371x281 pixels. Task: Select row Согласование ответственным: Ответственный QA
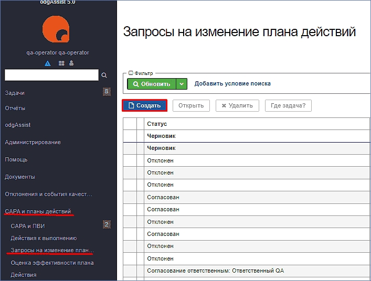pyautogui.click(x=246, y=271)
